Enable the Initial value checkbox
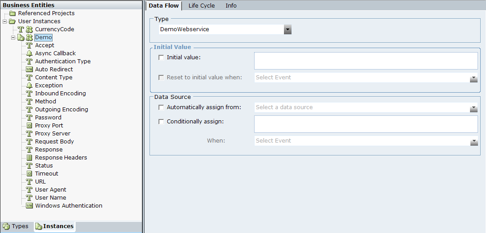 161,57
